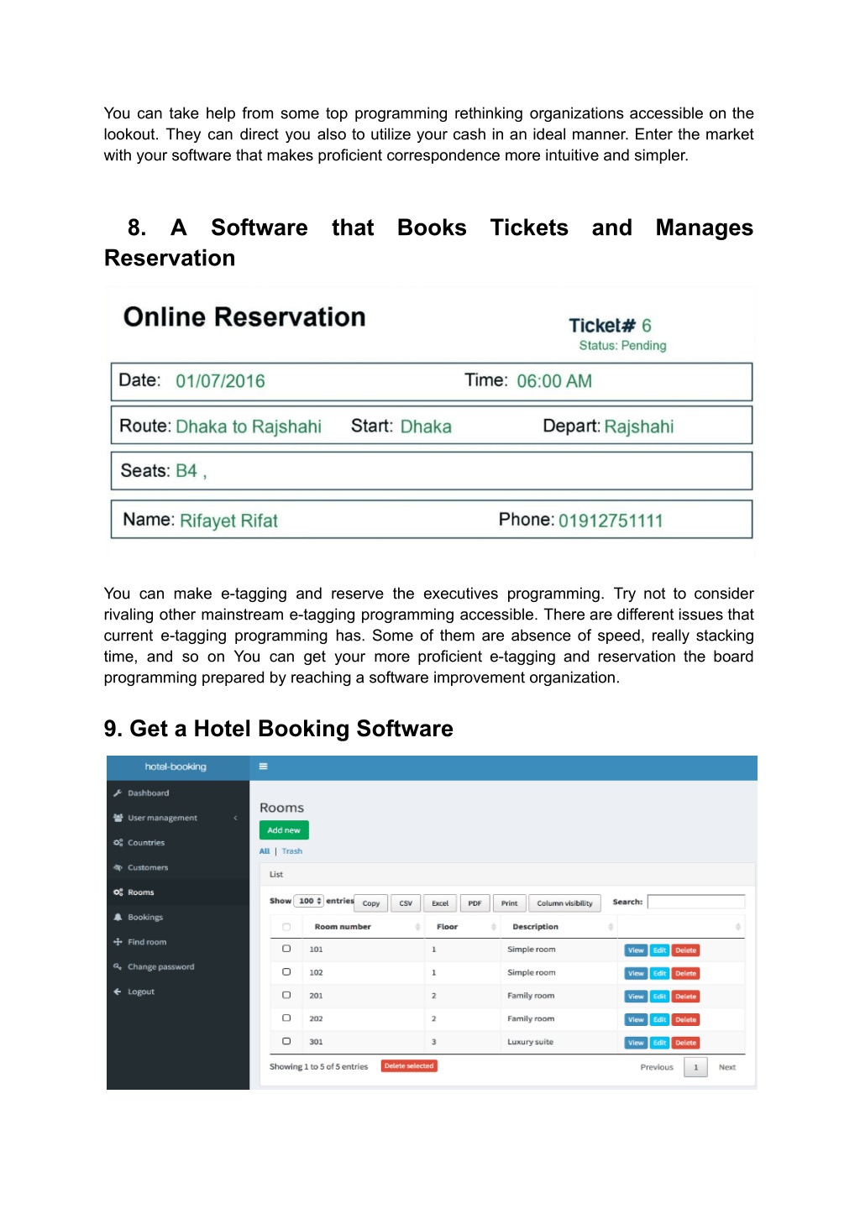The height and width of the screenshot is (1214, 860).
Task: Click the Find room arrows icon
Action: pyautogui.click(x=118, y=942)
